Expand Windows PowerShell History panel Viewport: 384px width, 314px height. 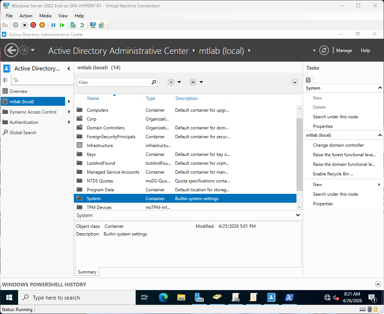pyautogui.click(x=378, y=284)
